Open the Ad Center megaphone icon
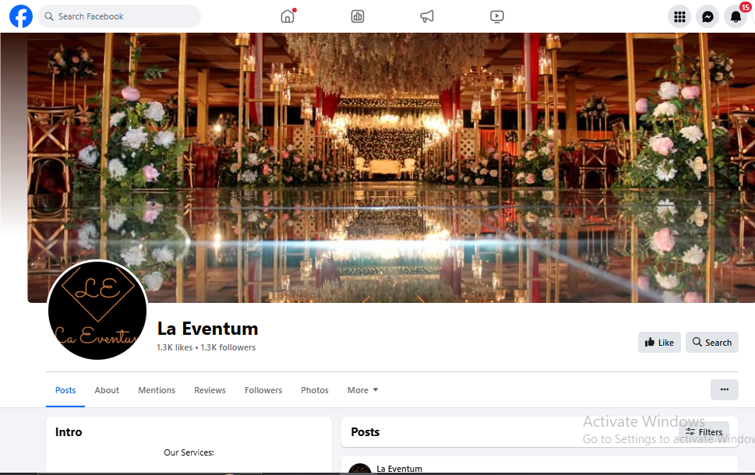The width and height of the screenshot is (755, 475). (x=427, y=16)
